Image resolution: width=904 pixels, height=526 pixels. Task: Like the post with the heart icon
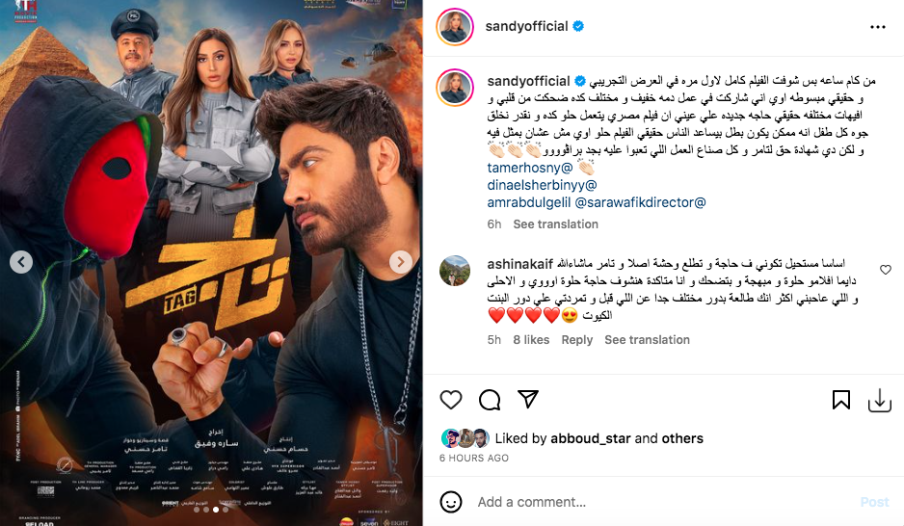[x=451, y=399]
